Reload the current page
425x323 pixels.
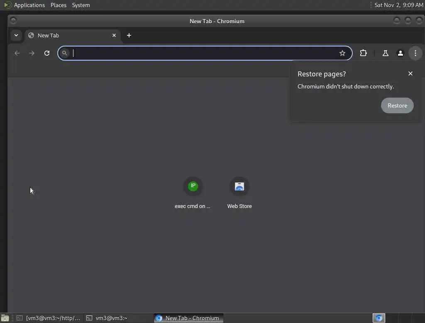pyautogui.click(x=47, y=53)
